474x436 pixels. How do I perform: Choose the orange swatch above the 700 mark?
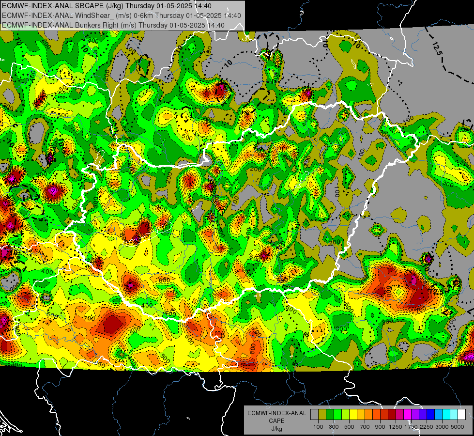pos(368,415)
